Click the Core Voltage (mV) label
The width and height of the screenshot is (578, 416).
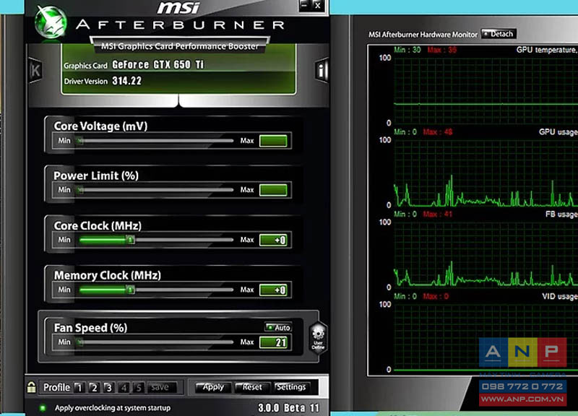pos(100,126)
